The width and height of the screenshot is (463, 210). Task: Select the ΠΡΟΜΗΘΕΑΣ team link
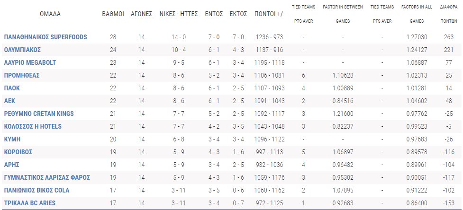(x=21, y=75)
